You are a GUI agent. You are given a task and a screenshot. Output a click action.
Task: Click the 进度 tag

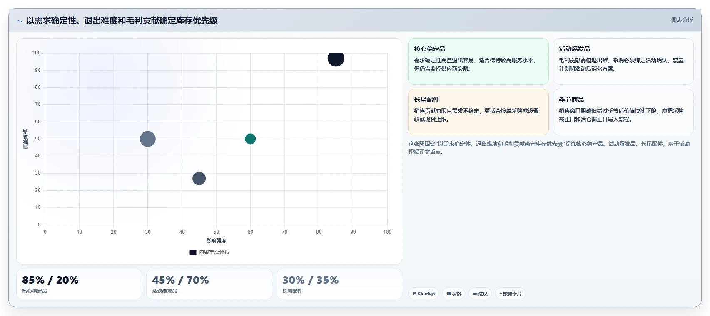pos(480,294)
